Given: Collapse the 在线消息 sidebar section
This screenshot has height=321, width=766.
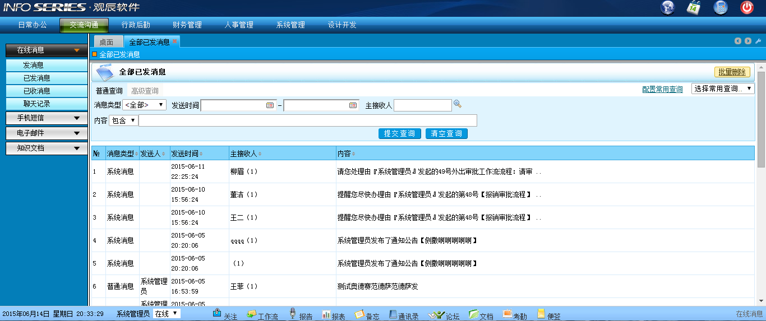Looking at the screenshot, I should tap(47, 50).
